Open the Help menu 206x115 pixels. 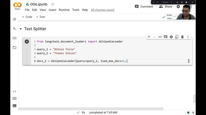pos(85,10)
